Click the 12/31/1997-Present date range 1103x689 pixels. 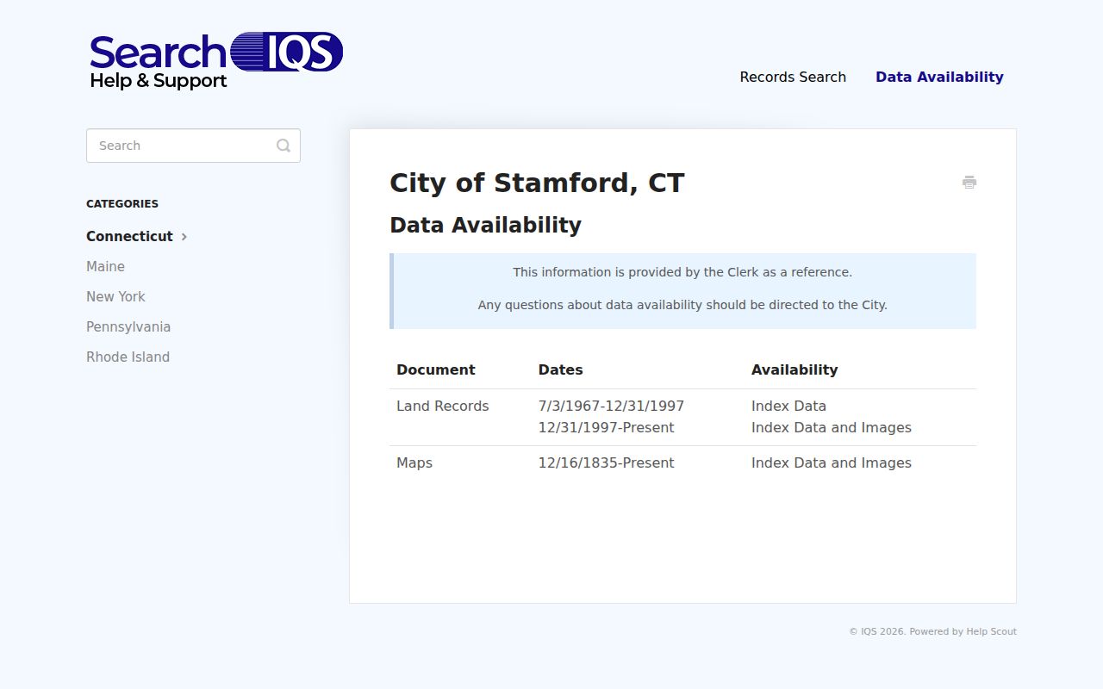[x=606, y=427]
